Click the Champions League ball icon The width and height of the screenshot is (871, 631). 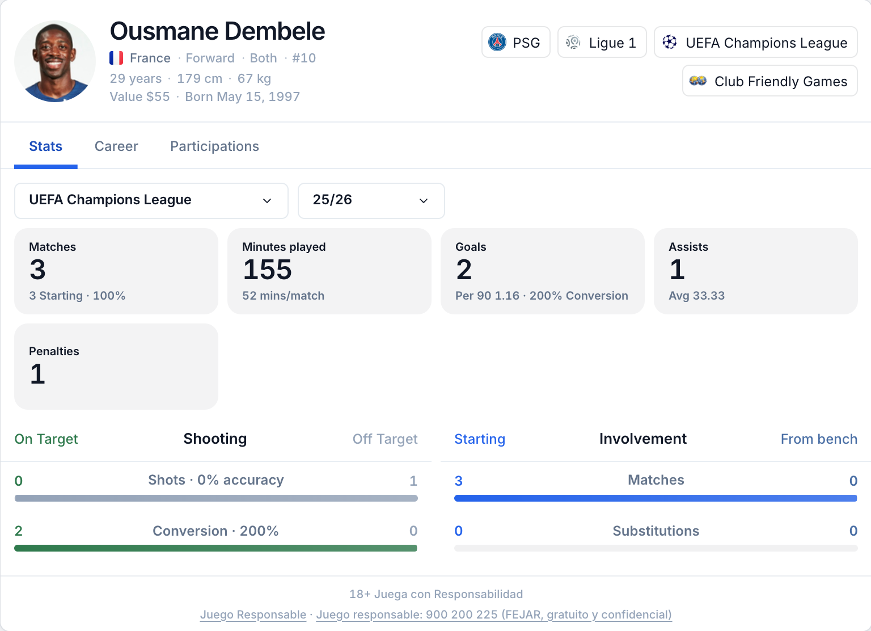tap(670, 42)
